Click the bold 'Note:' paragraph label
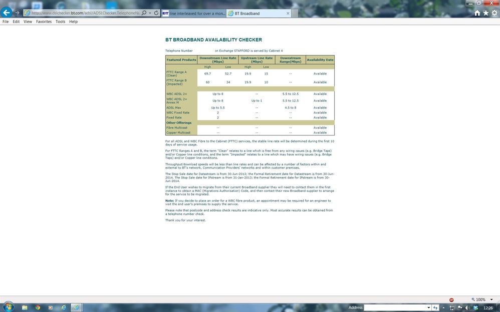500x312 pixels. click(x=170, y=201)
